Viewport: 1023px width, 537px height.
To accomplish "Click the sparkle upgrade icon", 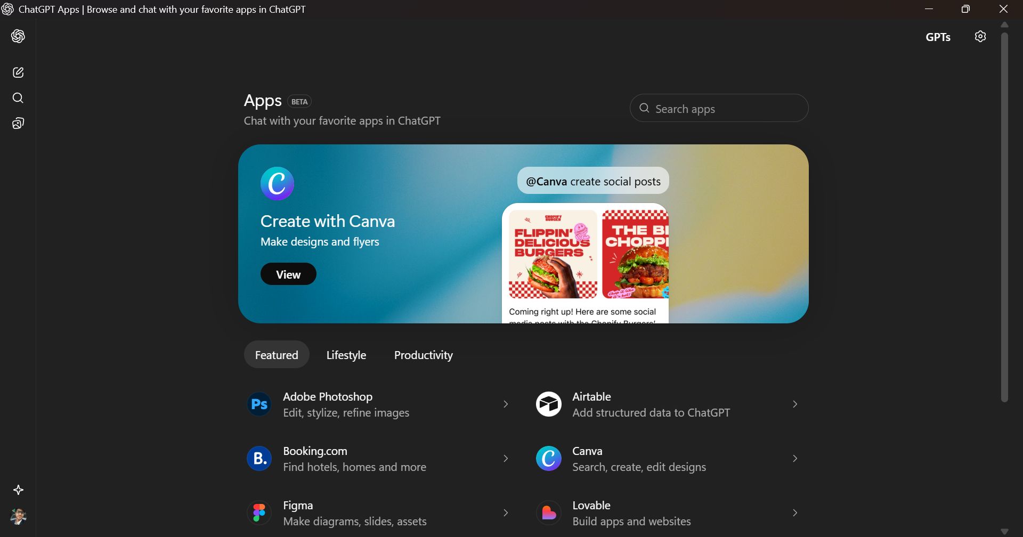I will point(18,490).
